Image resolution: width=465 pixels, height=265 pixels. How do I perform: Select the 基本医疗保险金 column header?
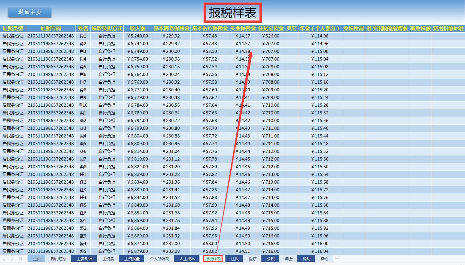[x=210, y=28]
